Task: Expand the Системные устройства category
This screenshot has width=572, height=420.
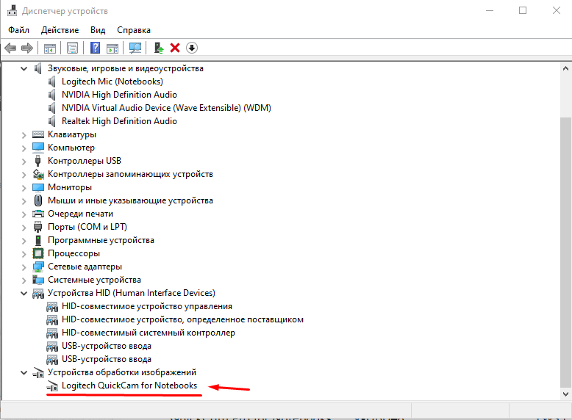Action: tap(24, 280)
